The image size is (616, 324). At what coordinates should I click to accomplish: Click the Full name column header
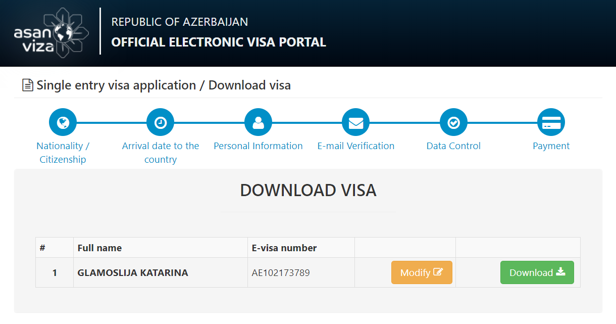99,248
